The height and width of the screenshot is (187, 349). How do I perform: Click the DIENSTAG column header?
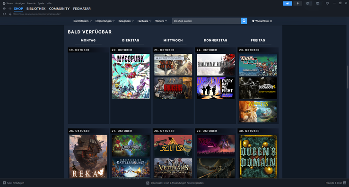131,41
